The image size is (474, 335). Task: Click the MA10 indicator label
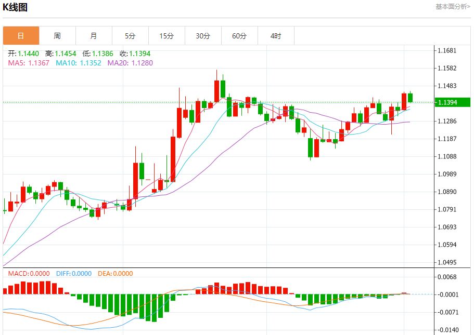tap(79, 63)
